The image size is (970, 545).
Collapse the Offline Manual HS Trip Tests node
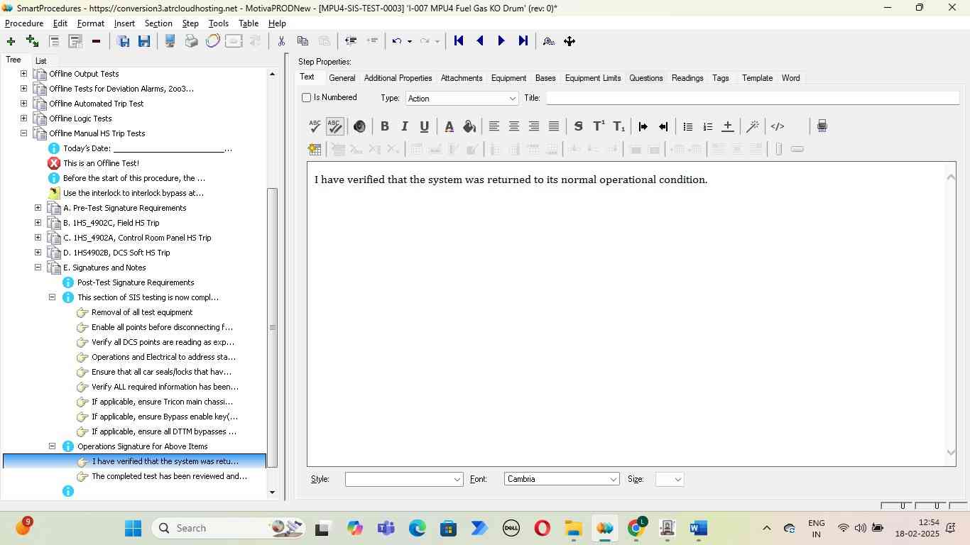point(23,133)
